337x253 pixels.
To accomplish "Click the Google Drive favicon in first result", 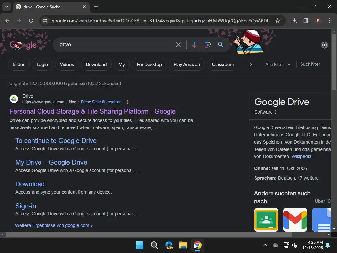I will click(14, 99).
